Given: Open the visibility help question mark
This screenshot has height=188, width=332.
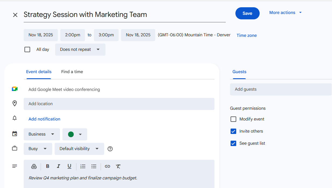Looking at the screenshot, I should 110,149.
